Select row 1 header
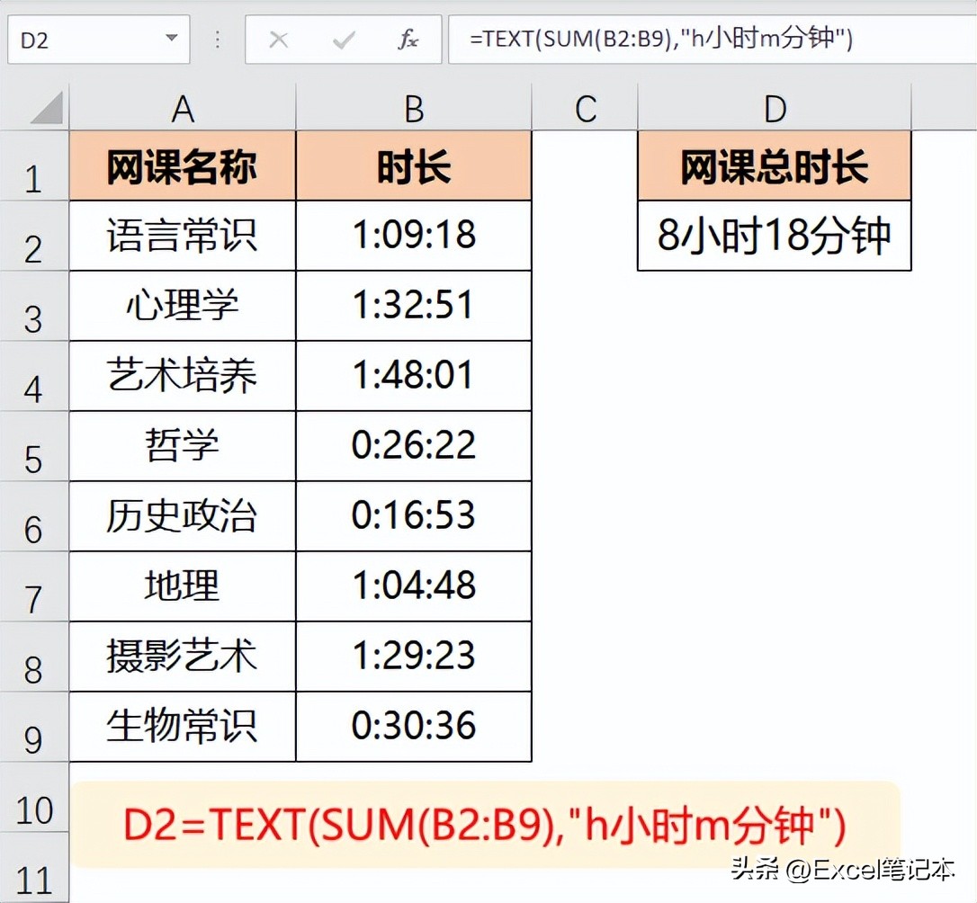Image resolution: width=977 pixels, height=903 pixels. [36, 167]
